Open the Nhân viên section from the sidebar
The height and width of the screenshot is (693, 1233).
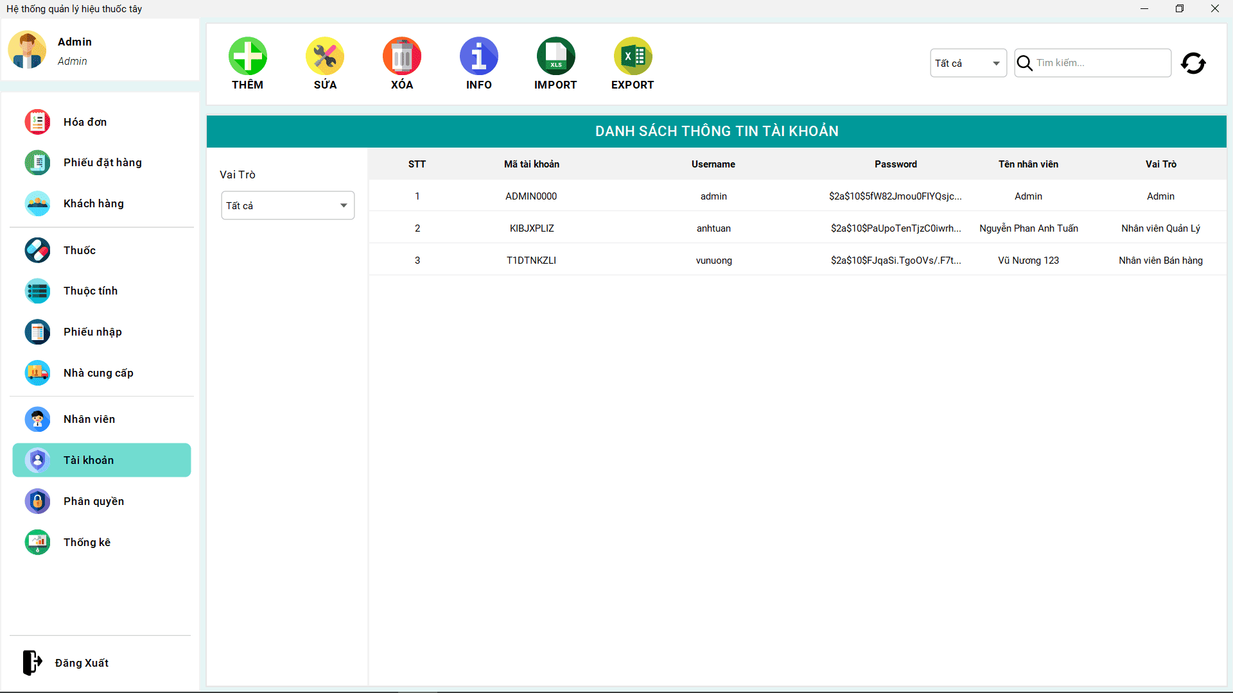pos(89,419)
